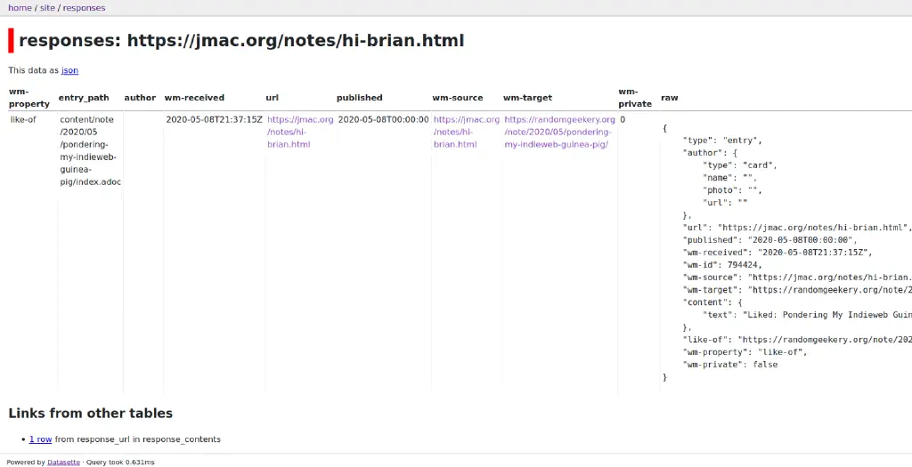Select the wm-source column header
Viewport: 912px width, 467px height.
458,98
